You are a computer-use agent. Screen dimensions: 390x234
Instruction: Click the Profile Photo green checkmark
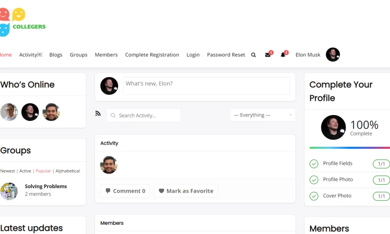[314, 180]
